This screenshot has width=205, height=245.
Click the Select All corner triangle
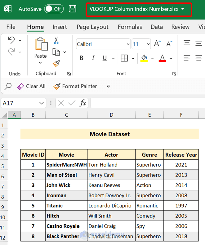pyautogui.click(x=4, y=115)
